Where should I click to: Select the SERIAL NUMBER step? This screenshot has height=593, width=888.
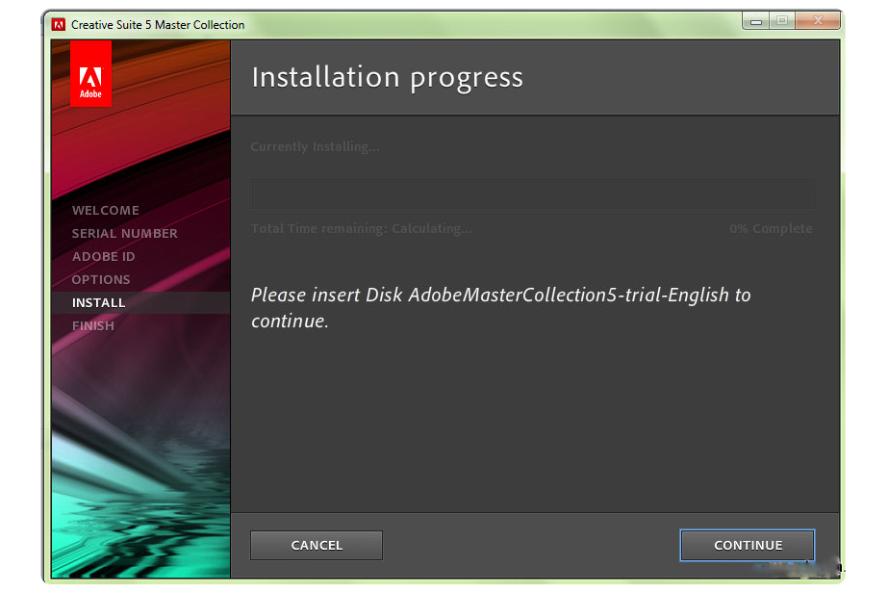coord(125,234)
